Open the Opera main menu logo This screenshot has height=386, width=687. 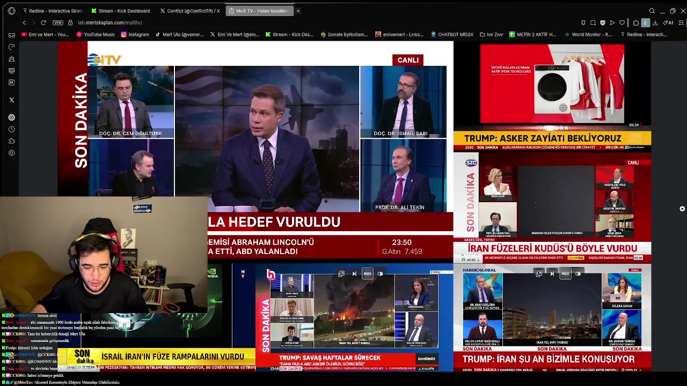click(12, 11)
